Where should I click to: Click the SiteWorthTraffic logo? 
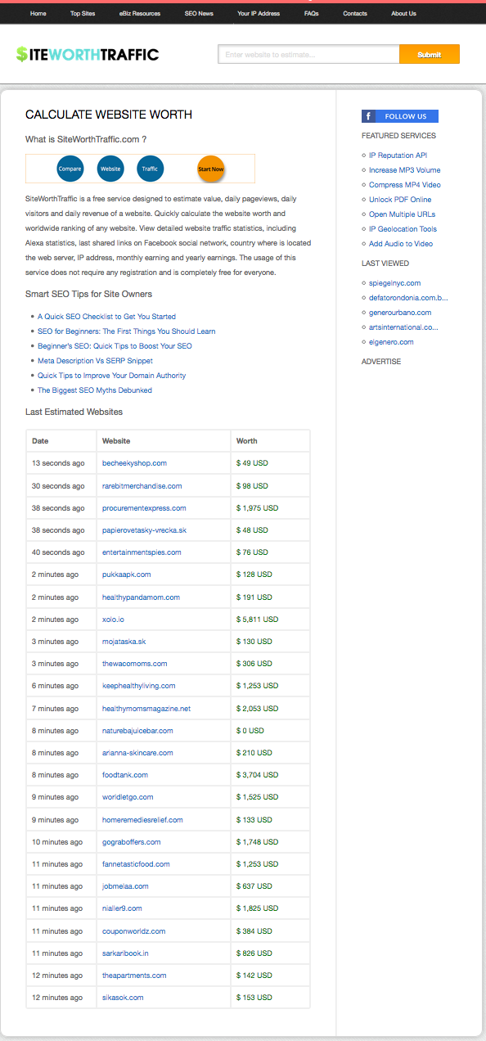pos(88,55)
